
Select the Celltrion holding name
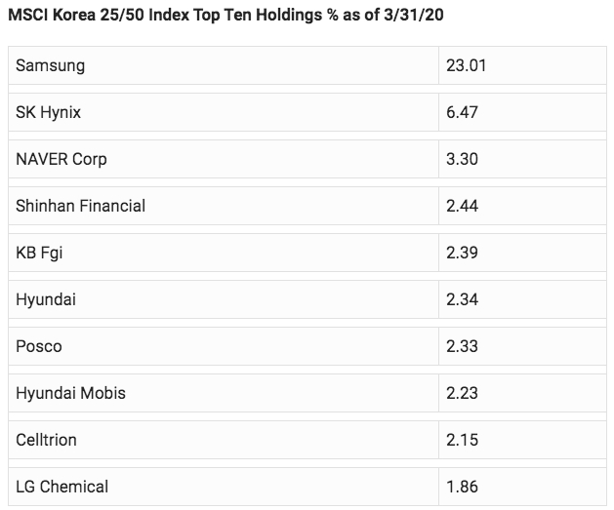tap(45, 440)
